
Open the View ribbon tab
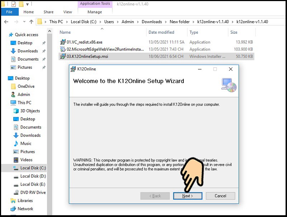click(67, 12)
